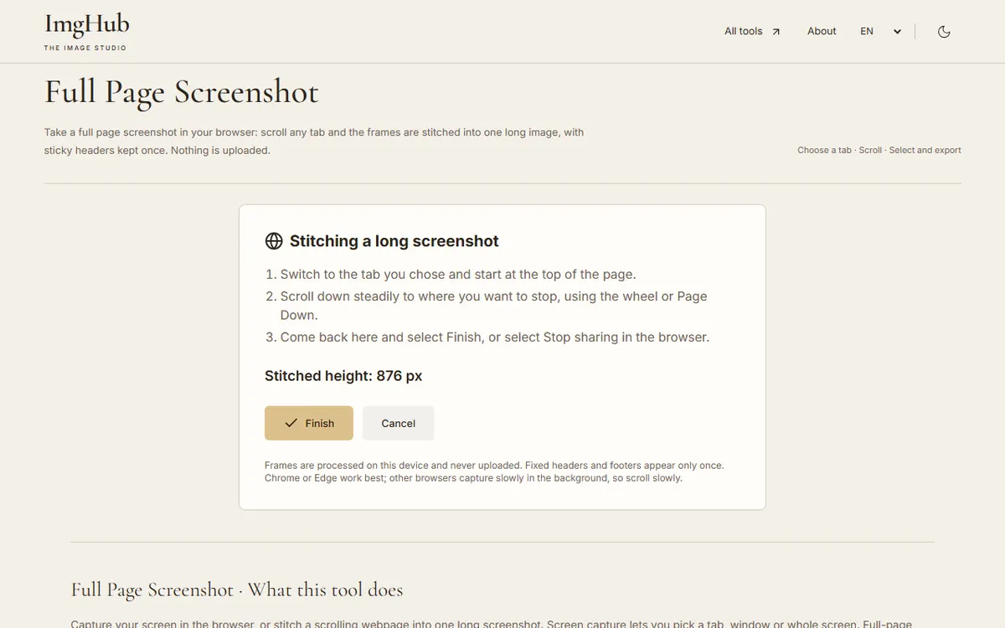The width and height of the screenshot is (1005, 628).
Task: Click 'Full Page Screenshot · What this tool does' heading
Action: point(237,589)
